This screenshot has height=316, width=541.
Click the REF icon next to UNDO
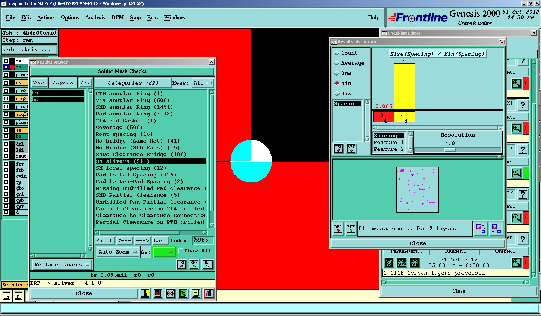[194, 264]
